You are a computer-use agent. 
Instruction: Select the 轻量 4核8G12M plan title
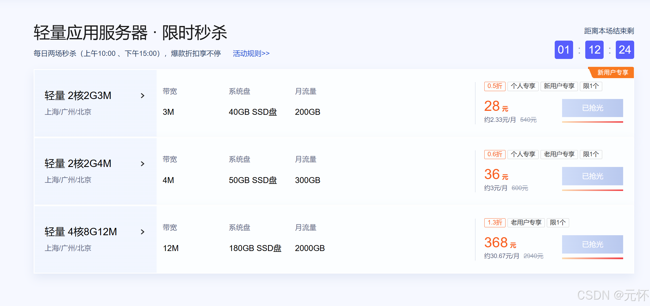point(81,232)
